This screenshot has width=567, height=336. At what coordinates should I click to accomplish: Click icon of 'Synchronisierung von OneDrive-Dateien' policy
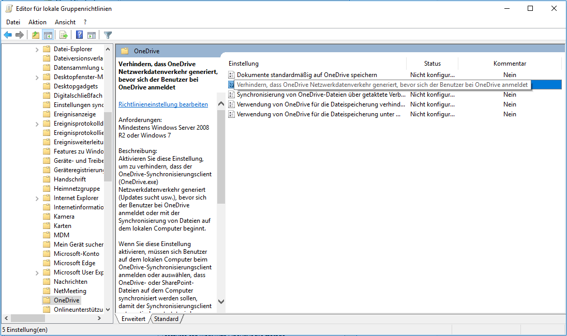click(x=231, y=95)
